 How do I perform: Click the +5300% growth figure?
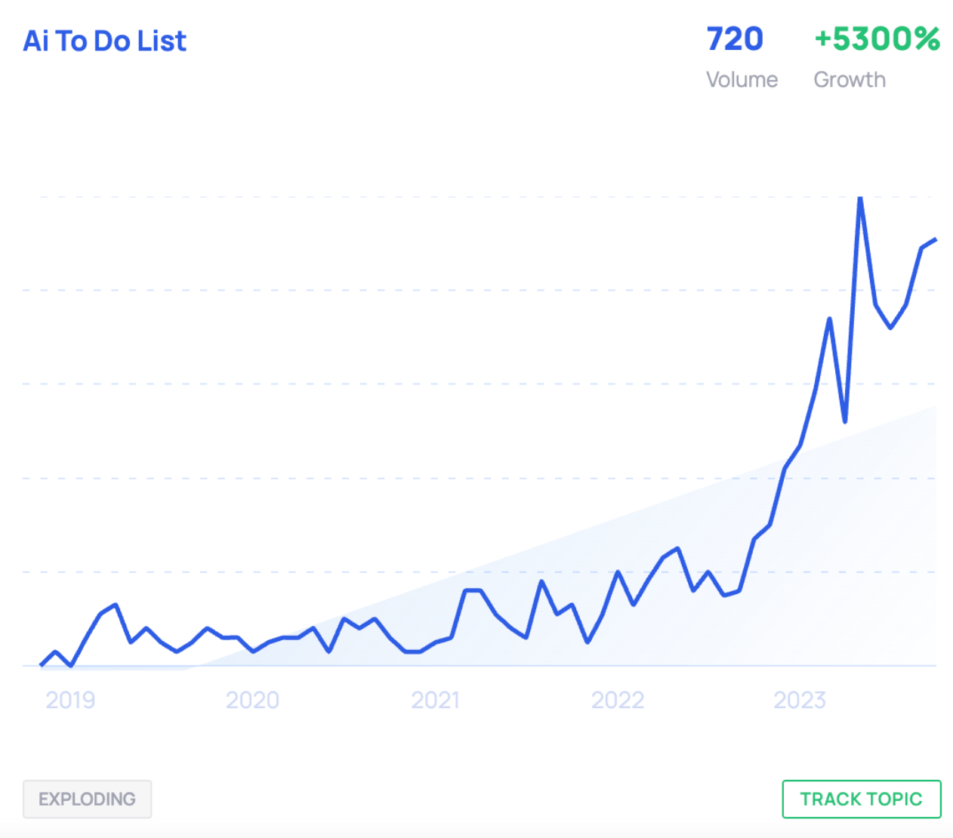(877, 39)
